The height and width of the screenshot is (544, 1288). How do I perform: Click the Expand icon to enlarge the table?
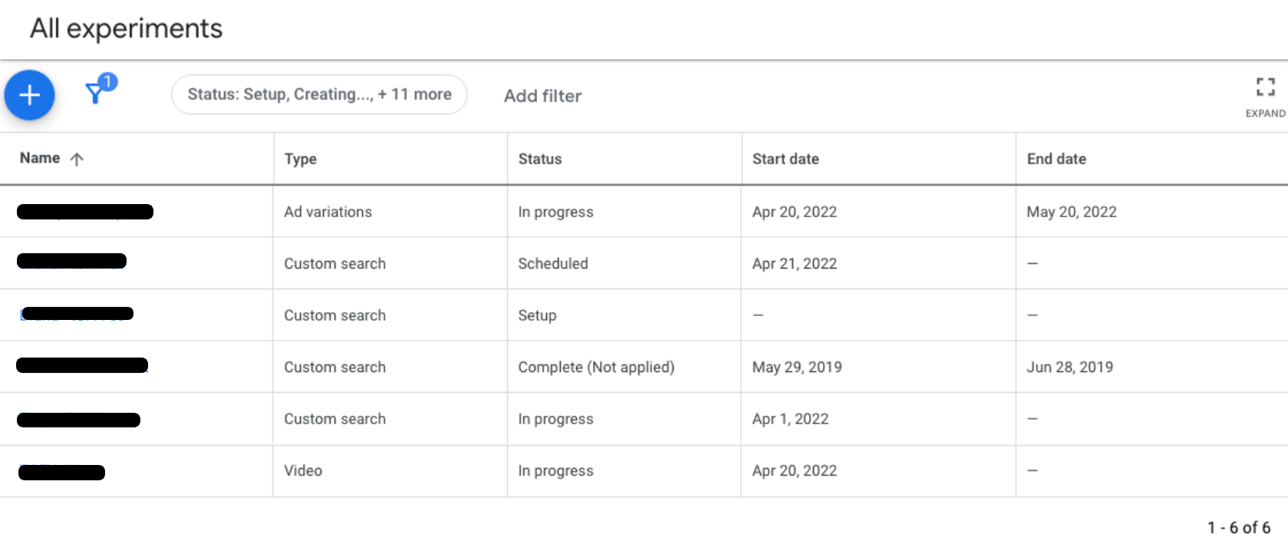tap(1264, 88)
